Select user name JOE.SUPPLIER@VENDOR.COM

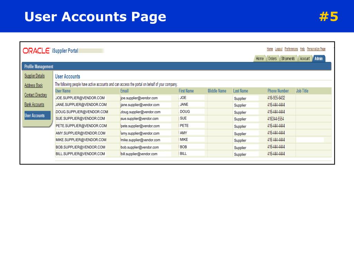(x=80, y=98)
